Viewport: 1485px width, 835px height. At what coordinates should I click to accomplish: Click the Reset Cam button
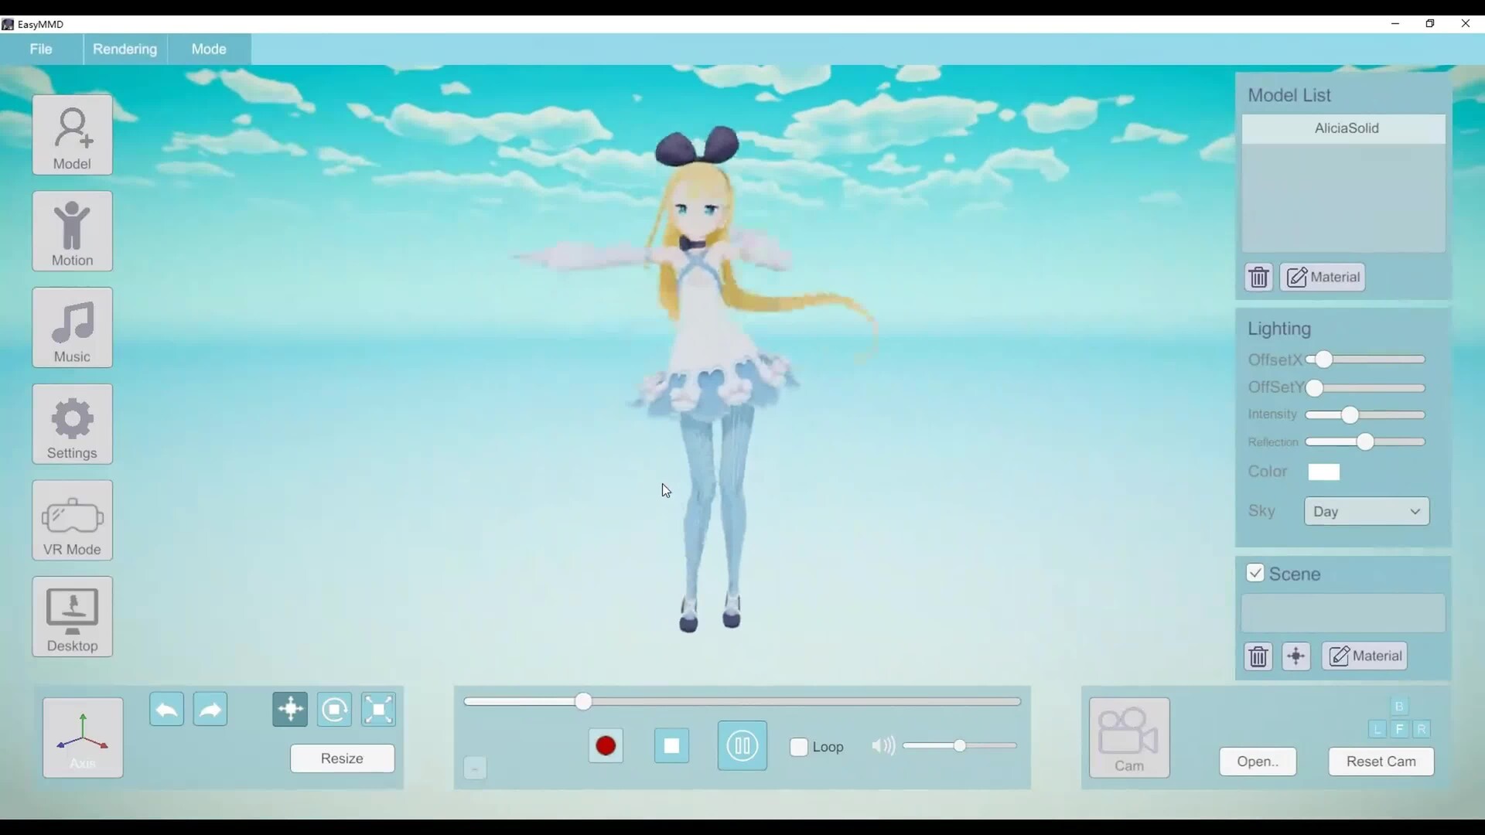pyautogui.click(x=1381, y=762)
